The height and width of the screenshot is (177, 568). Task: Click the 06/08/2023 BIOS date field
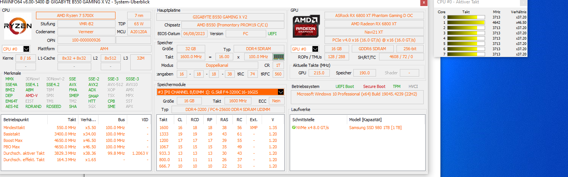(x=195, y=33)
